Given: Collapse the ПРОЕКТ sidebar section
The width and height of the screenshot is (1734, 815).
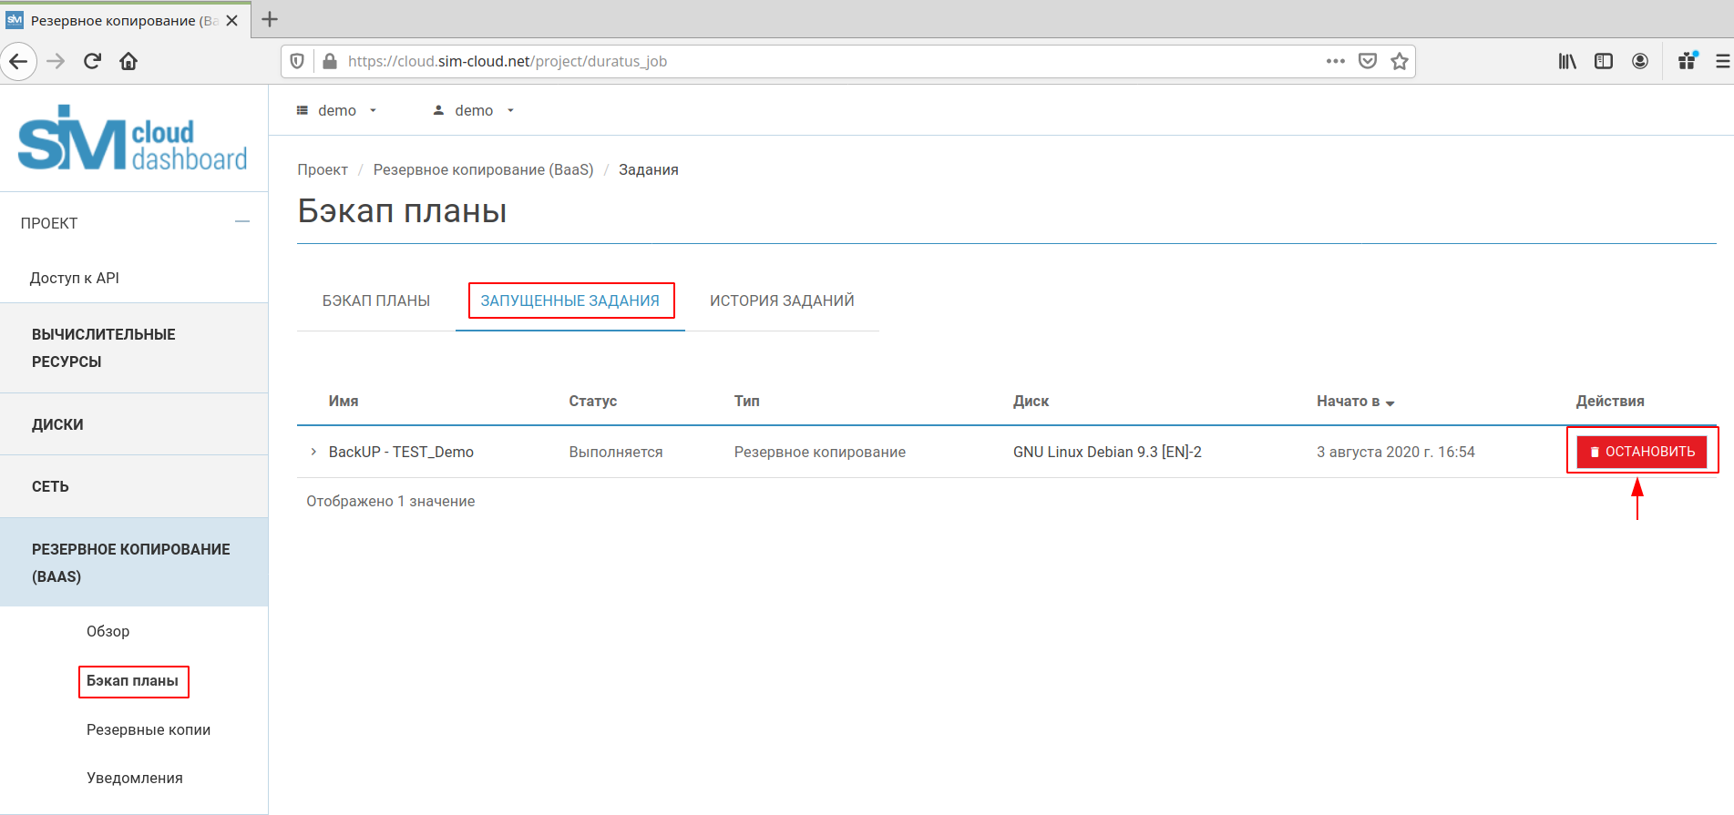Looking at the screenshot, I should [241, 222].
